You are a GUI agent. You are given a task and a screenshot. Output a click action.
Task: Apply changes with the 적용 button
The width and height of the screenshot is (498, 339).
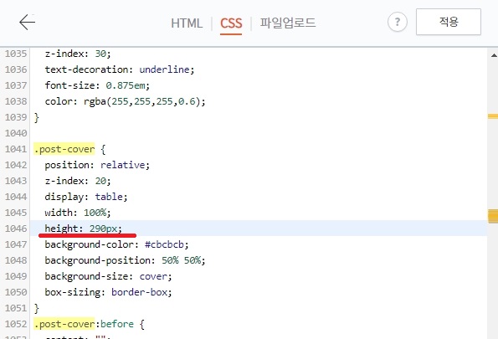(449, 22)
